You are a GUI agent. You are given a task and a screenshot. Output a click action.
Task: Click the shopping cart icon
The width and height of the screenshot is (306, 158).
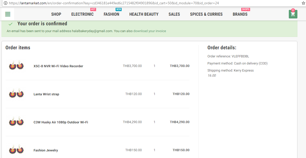click(x=293, y=14)
